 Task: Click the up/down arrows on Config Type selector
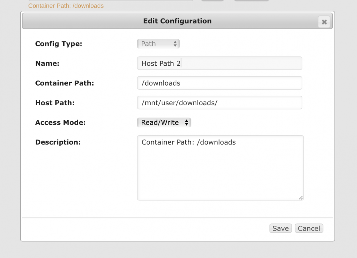175,44
